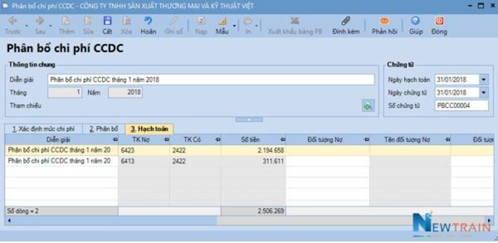The height and width of the screenshot is (243, 498).
Task: Open the Sau dropdown arrow
Action: [x=50, y=25]
